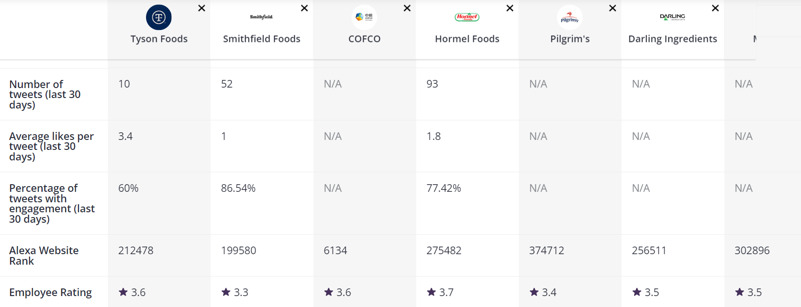Close the Darling Ingredients column
The width and height of the screenshot is (801, 307).
[715, 8]
